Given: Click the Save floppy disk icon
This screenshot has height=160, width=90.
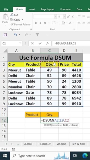Looking at the screenshot, I should pyautogui.click(x=5, y=35).
